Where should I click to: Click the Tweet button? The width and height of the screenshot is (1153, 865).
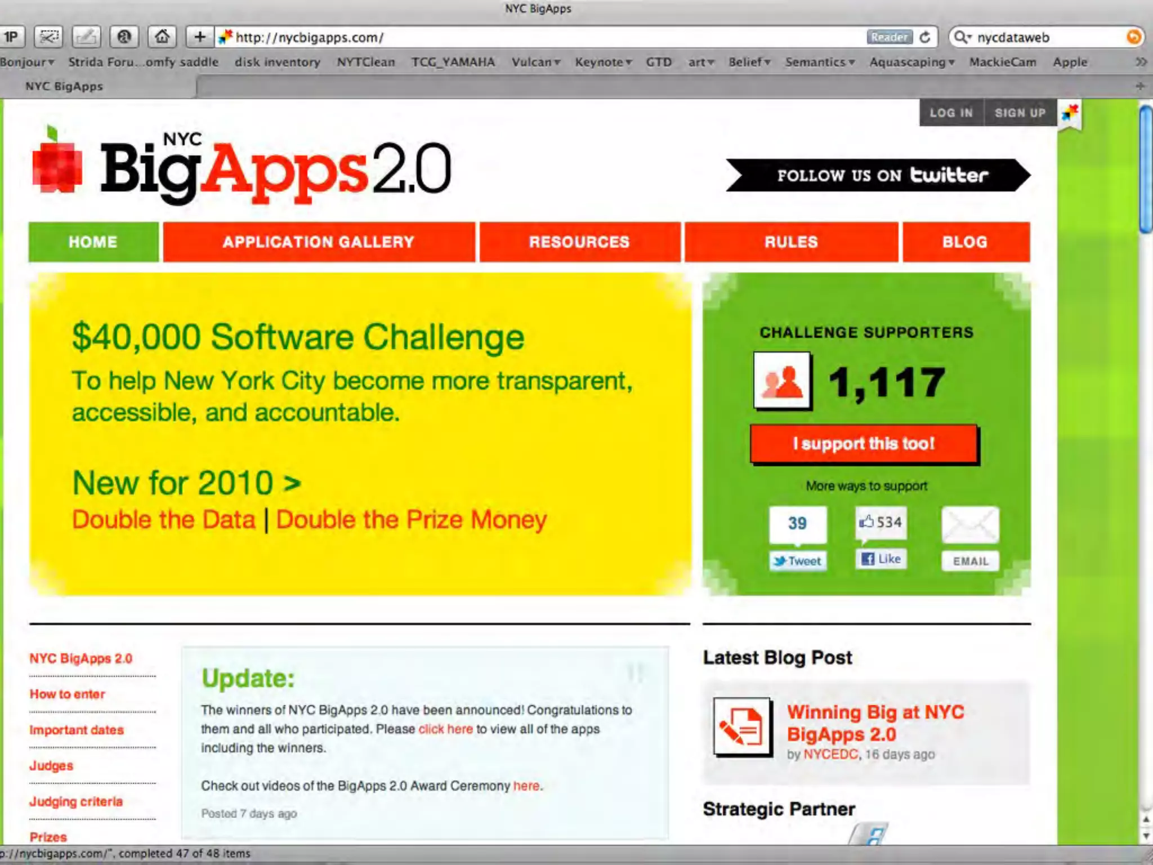[798, 561]
